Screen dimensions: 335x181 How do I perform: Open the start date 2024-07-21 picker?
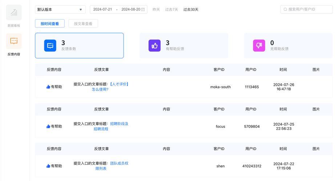coord(102,9)
